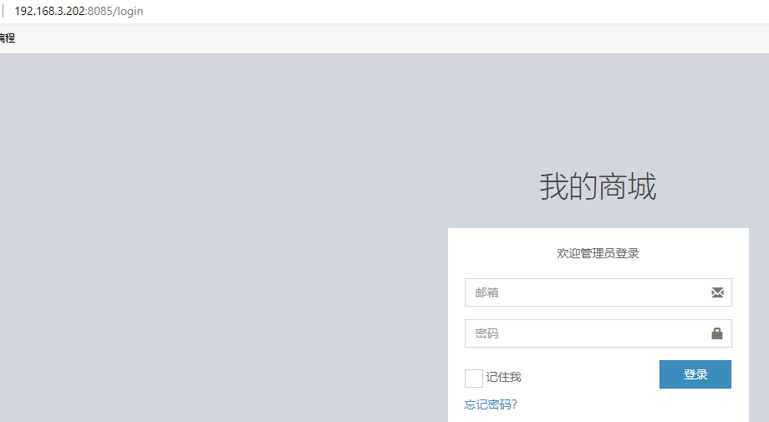Click the 记住我 label text
This screenshot has height=422, width=769.
click(x=504, y=377)
